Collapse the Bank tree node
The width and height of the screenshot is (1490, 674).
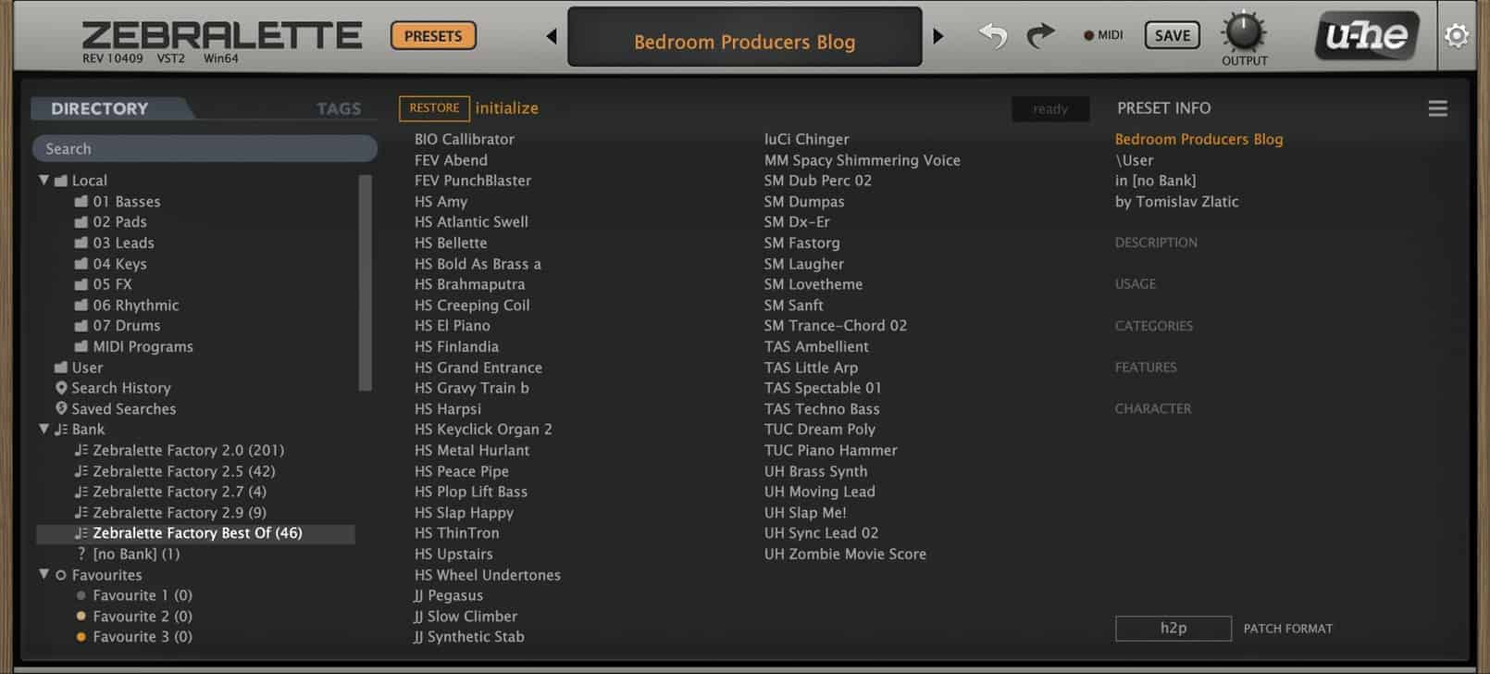pyautogui.click(x=43, y=429)
